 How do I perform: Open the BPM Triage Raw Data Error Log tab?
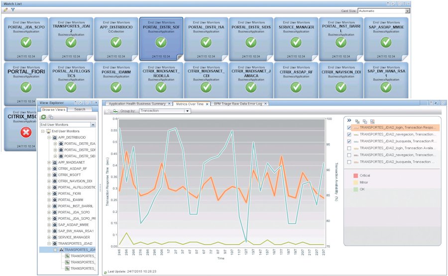[238, 103]
